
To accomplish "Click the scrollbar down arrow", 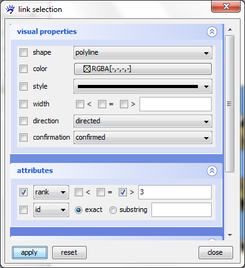I will pyautogui.click(x=230, y=235).
